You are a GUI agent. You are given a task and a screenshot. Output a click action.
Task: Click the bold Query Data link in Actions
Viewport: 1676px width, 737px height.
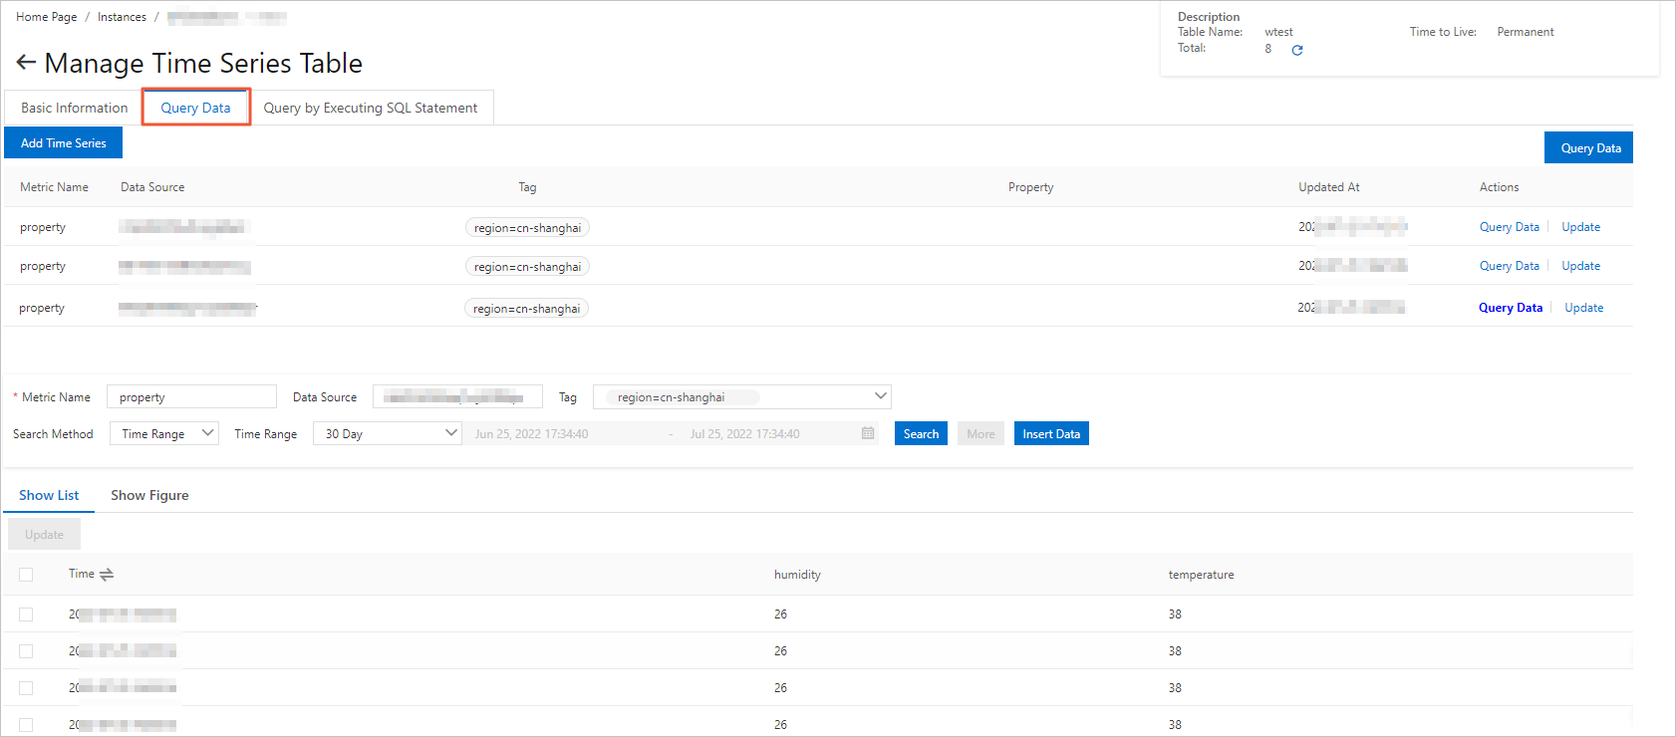pyautogui.click(x=1511, y=308)
